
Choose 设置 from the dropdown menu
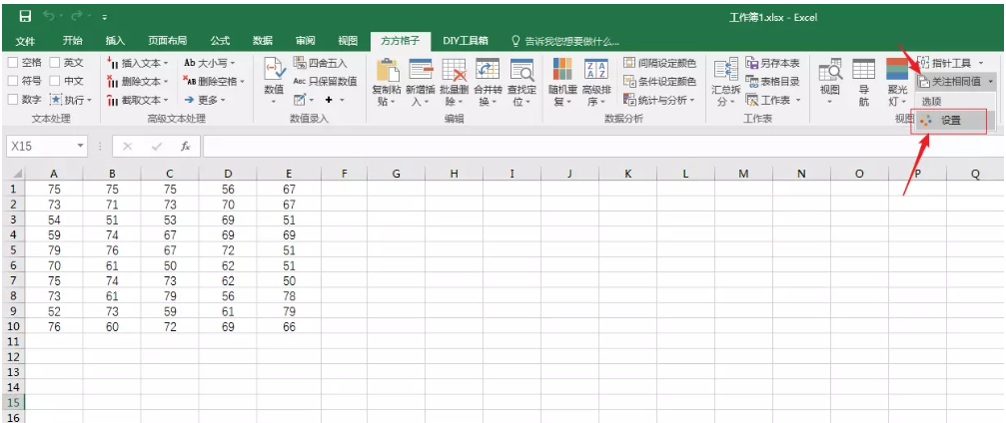pos(949,120)
